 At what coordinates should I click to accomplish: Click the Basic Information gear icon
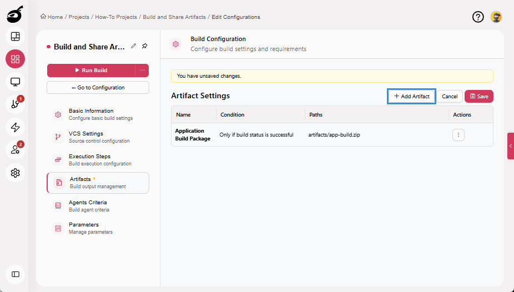click(58, 114)
